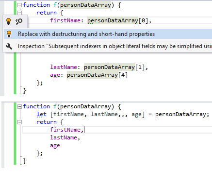Image resolution: width=212 pixels, height=187 pixels.
Task: Click green change marker bar beside bottom code
Action: point(15,134)
